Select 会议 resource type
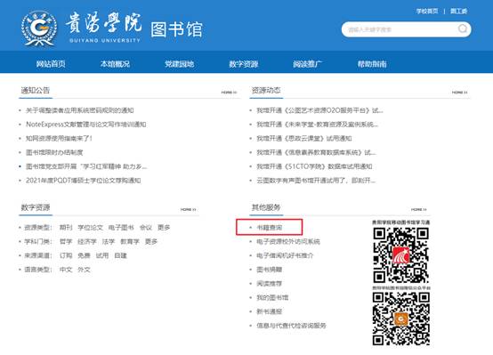Screen dimensions: 493x355 click(146, 228)
